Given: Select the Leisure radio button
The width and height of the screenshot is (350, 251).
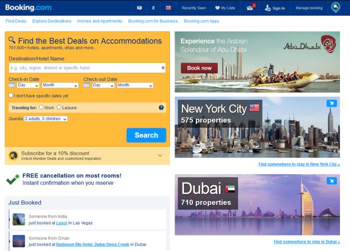Looking at the screenshot, I should click(59, 107).
